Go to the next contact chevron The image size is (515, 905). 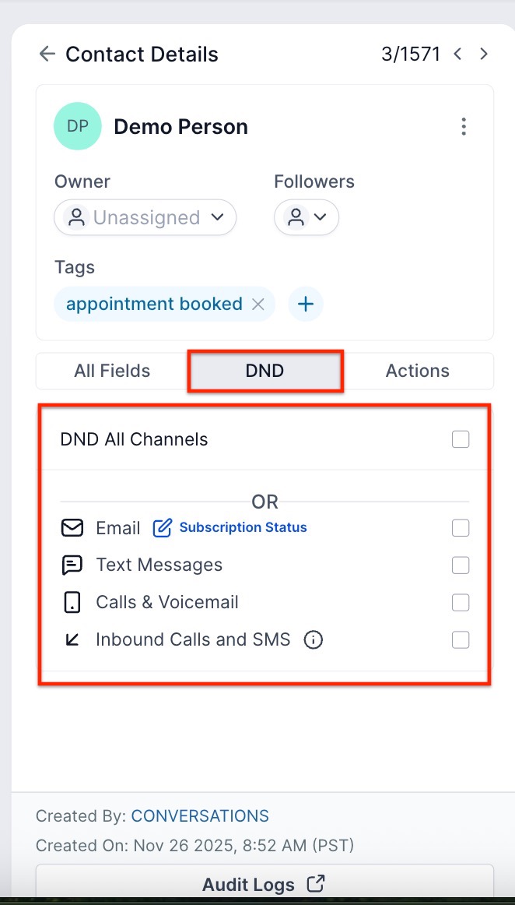click(484, 54)
